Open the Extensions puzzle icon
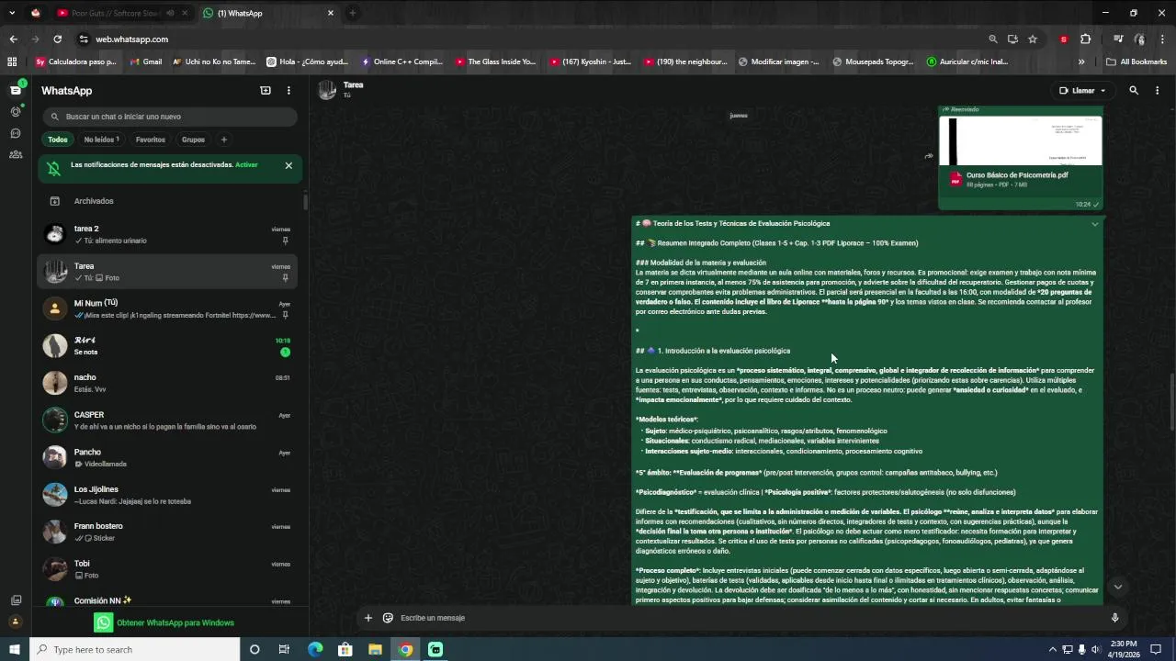The width and height of the screenshot is (1176, 661). 1085,39
